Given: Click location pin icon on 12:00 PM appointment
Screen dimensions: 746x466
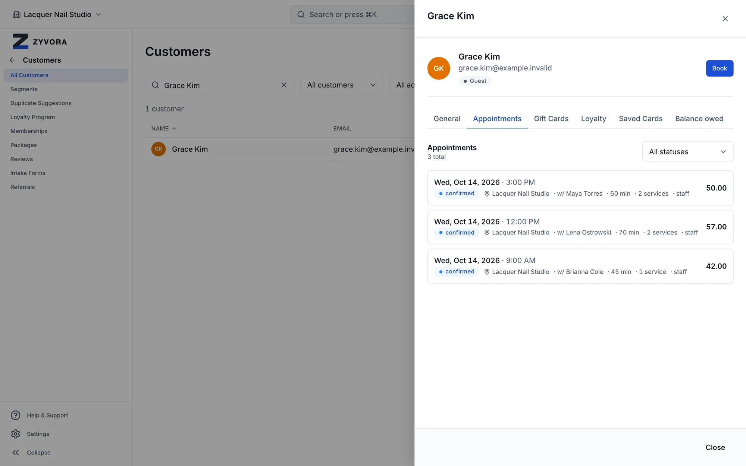Looking at the screenshot, I should pos(487,233).
